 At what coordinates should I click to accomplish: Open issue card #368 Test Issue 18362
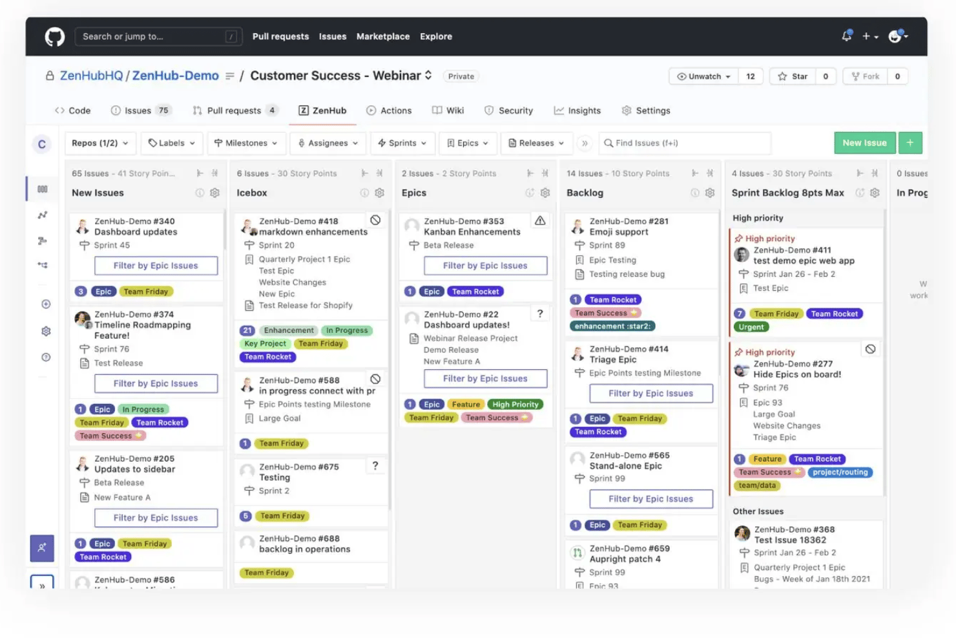[x=806, y=554]
